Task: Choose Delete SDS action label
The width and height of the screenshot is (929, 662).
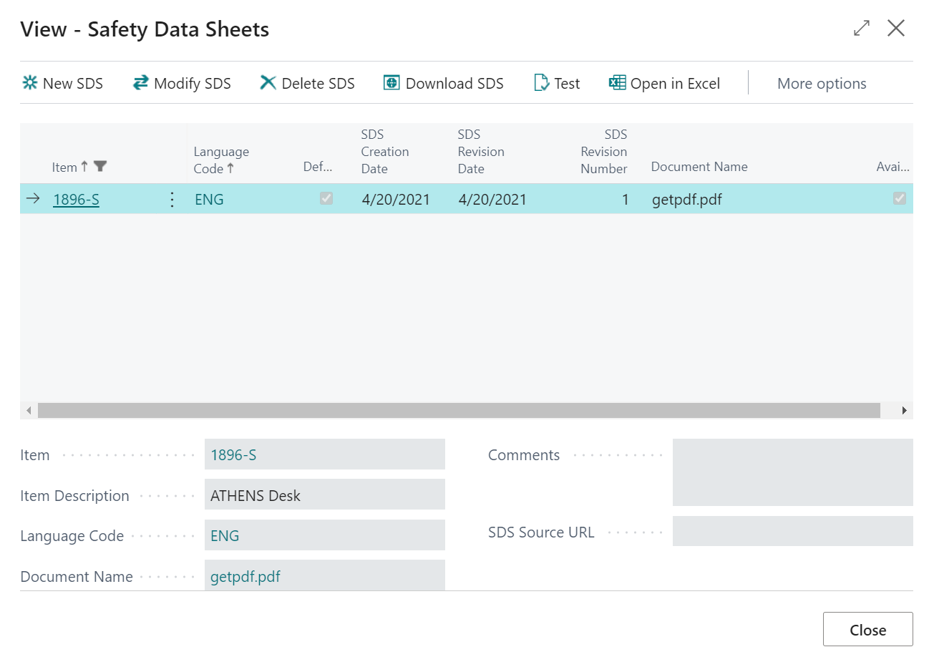Action: (x=318, y=84)
